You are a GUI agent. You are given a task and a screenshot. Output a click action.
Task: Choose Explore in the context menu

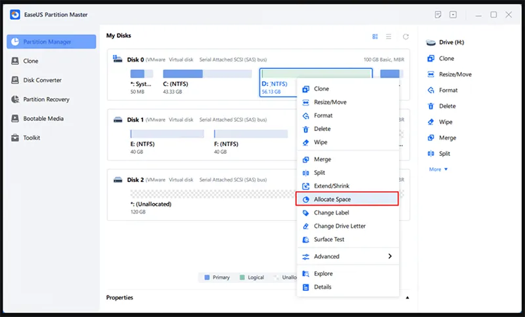click(348, 274)
